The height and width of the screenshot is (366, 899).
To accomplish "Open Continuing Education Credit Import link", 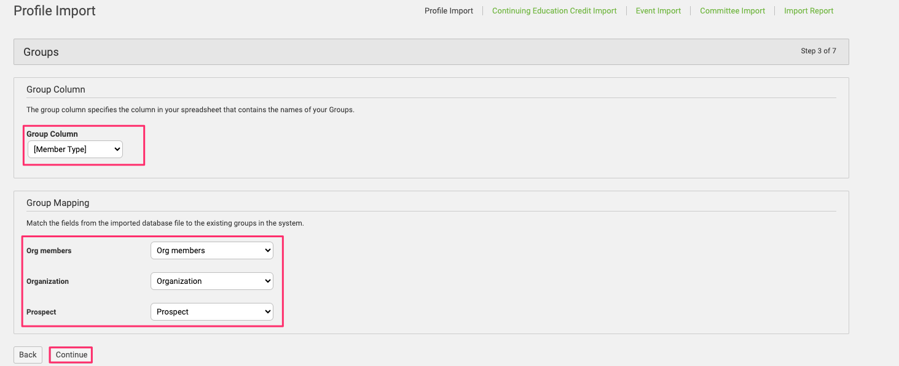I will [x=554, y=10].
